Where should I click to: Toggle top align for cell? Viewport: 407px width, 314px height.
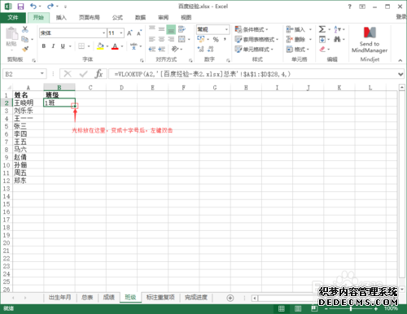coord(152,29)
